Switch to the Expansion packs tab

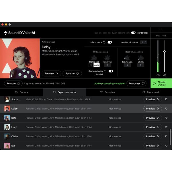64,92
